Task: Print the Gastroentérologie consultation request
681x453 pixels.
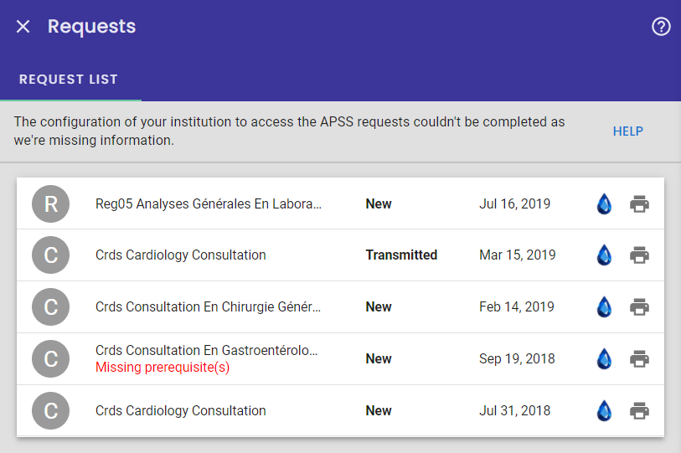Action: click(639, 358)
